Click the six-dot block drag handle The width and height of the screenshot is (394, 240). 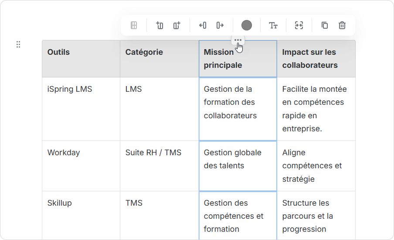point(18,44)
